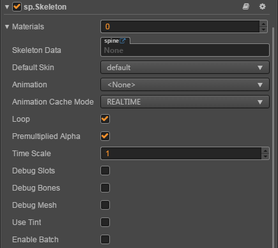
Task: Uncheck the Loop option
Action: 105,119
